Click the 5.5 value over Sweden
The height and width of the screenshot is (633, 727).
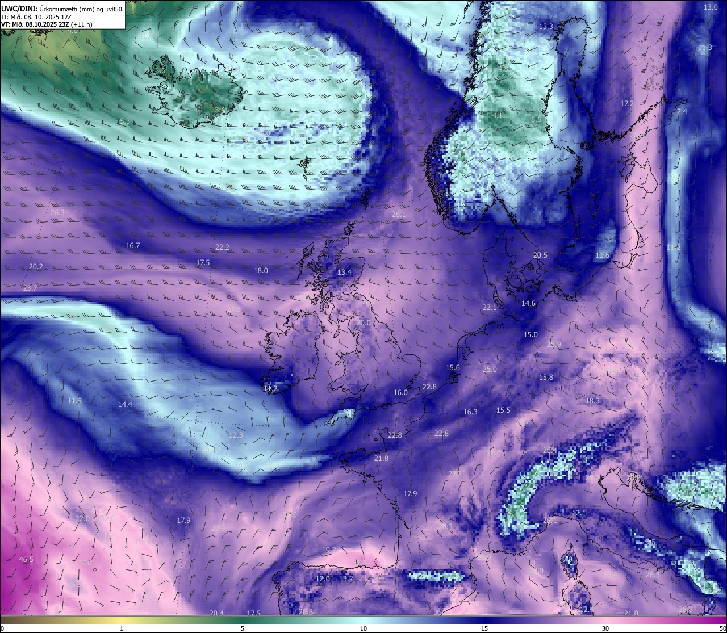tap(536, 120)
